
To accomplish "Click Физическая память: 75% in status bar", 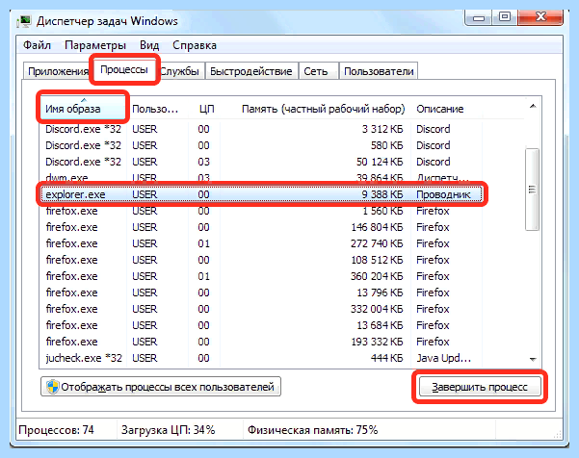I will click(313, 430).
